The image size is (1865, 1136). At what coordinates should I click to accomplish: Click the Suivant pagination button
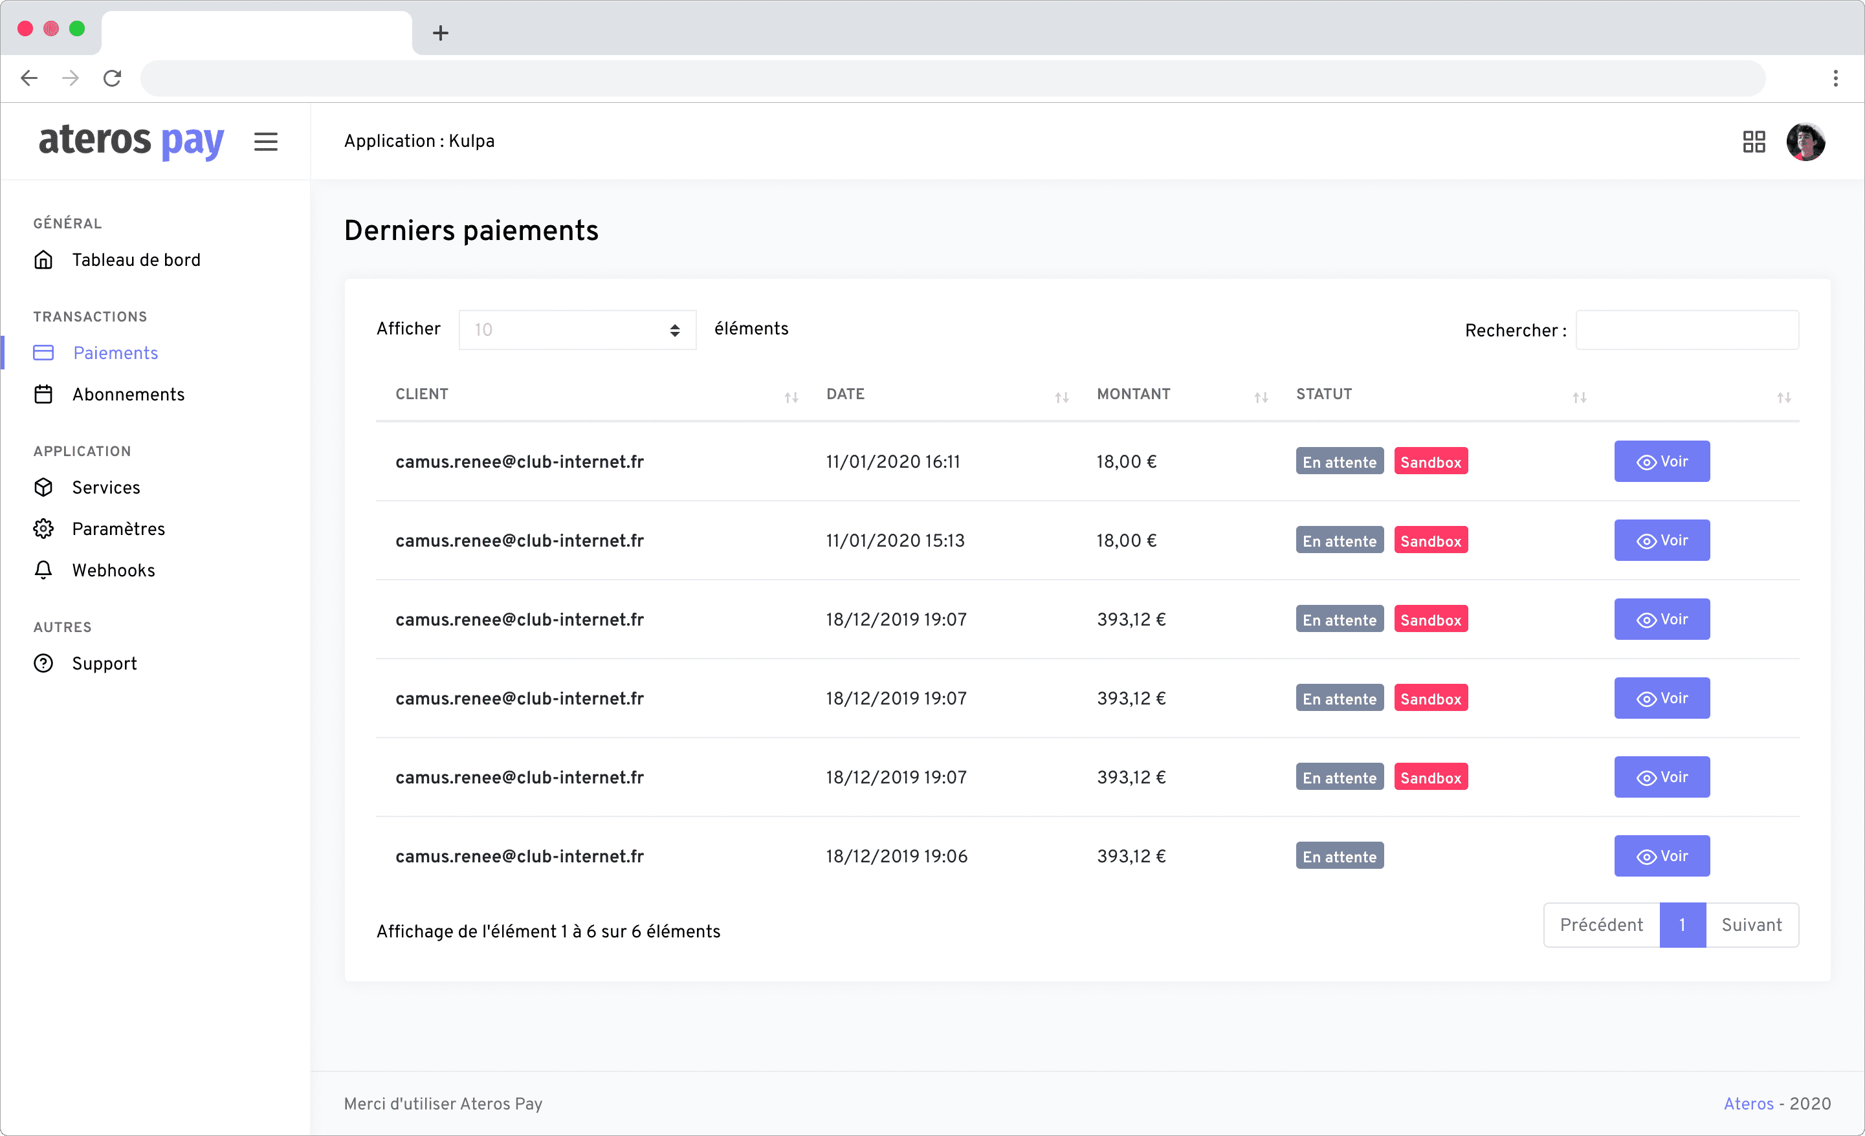[1750, 925]
